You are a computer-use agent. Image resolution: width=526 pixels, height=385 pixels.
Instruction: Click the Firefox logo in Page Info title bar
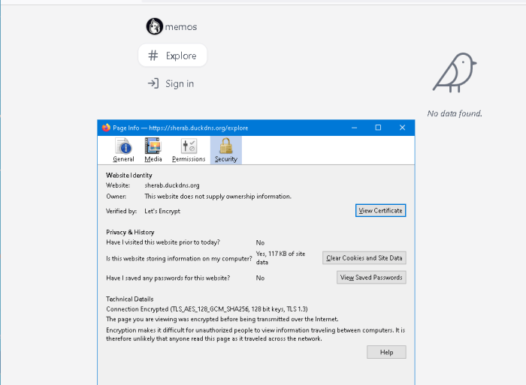point(106,128)
